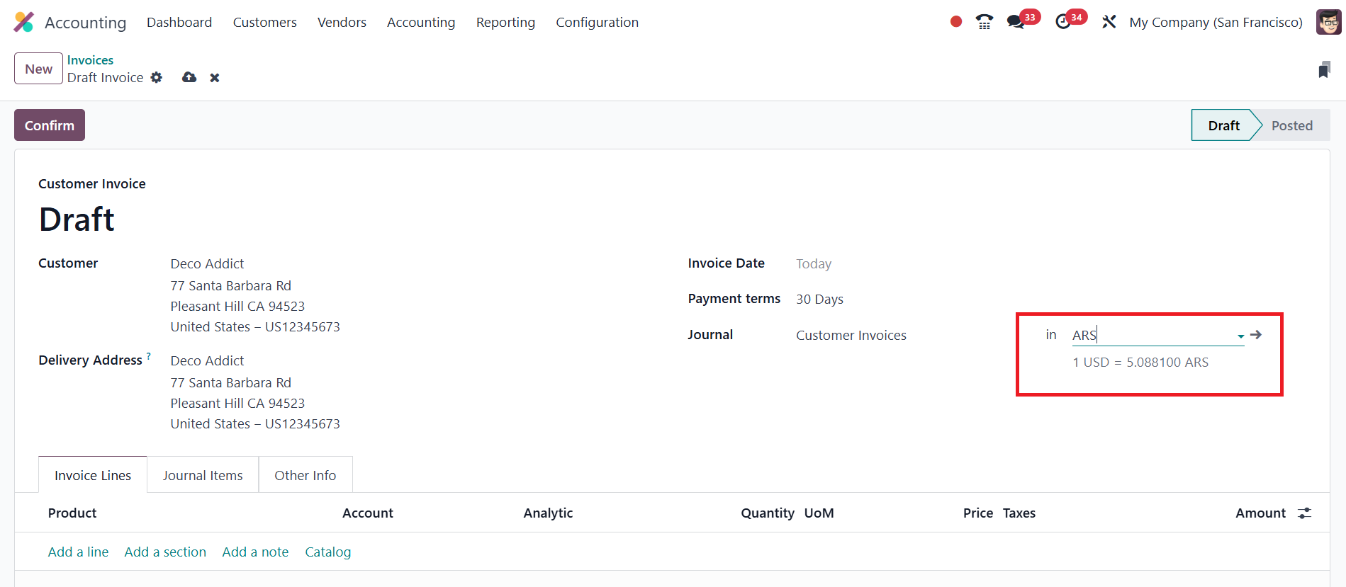Open column settings icon beside Amount
The width and height of the screenshot is (1346, 587).
(1304, 513)
